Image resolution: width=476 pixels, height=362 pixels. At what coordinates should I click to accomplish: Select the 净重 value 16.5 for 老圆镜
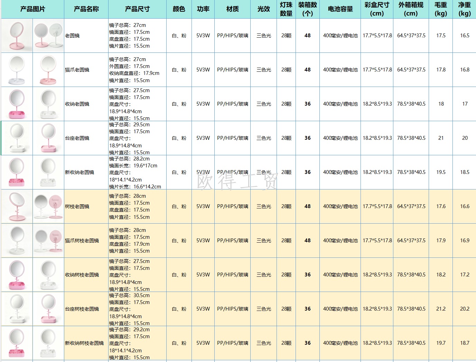pyautogui.click(x=465, y=36)
